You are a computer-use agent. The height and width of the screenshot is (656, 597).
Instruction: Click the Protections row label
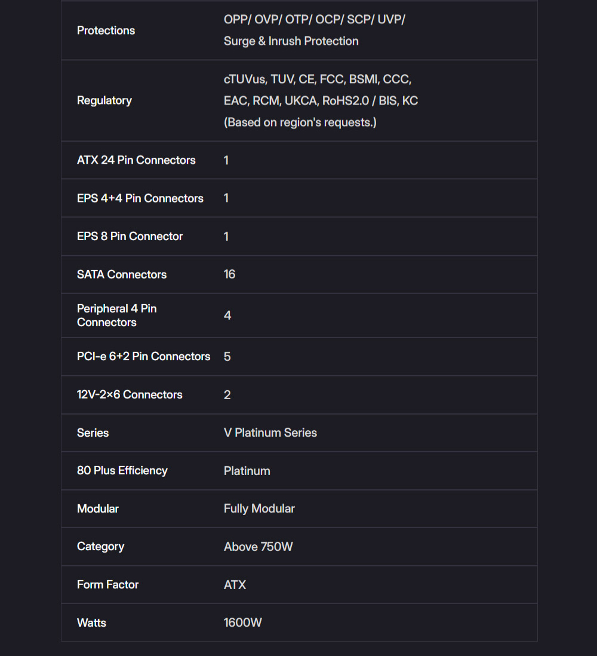[106, 30]
